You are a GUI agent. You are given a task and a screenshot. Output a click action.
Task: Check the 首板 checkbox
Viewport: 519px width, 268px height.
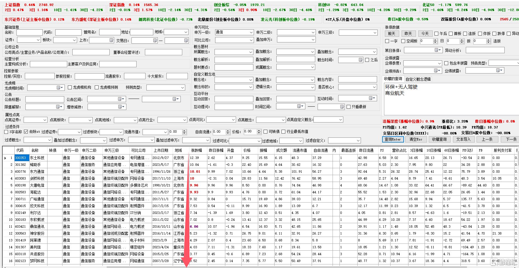pyautogui.click(x=451, y=33)
